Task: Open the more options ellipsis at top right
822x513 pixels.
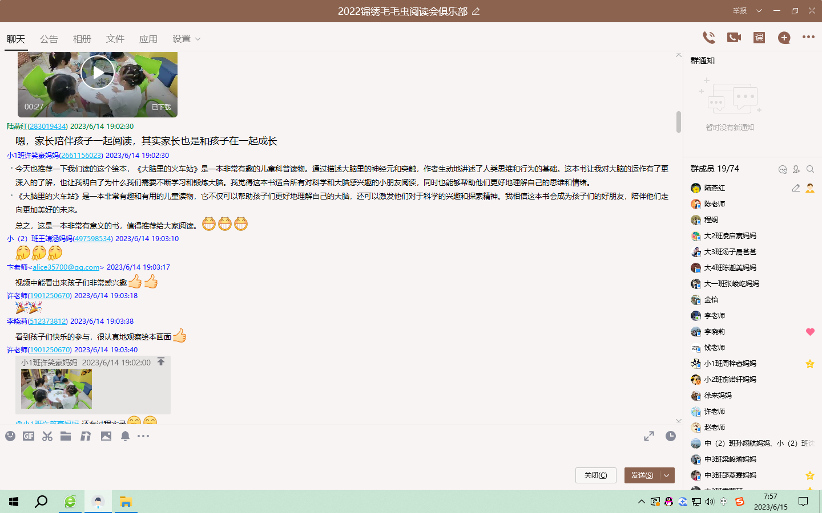Action: (x=808, y=37)
